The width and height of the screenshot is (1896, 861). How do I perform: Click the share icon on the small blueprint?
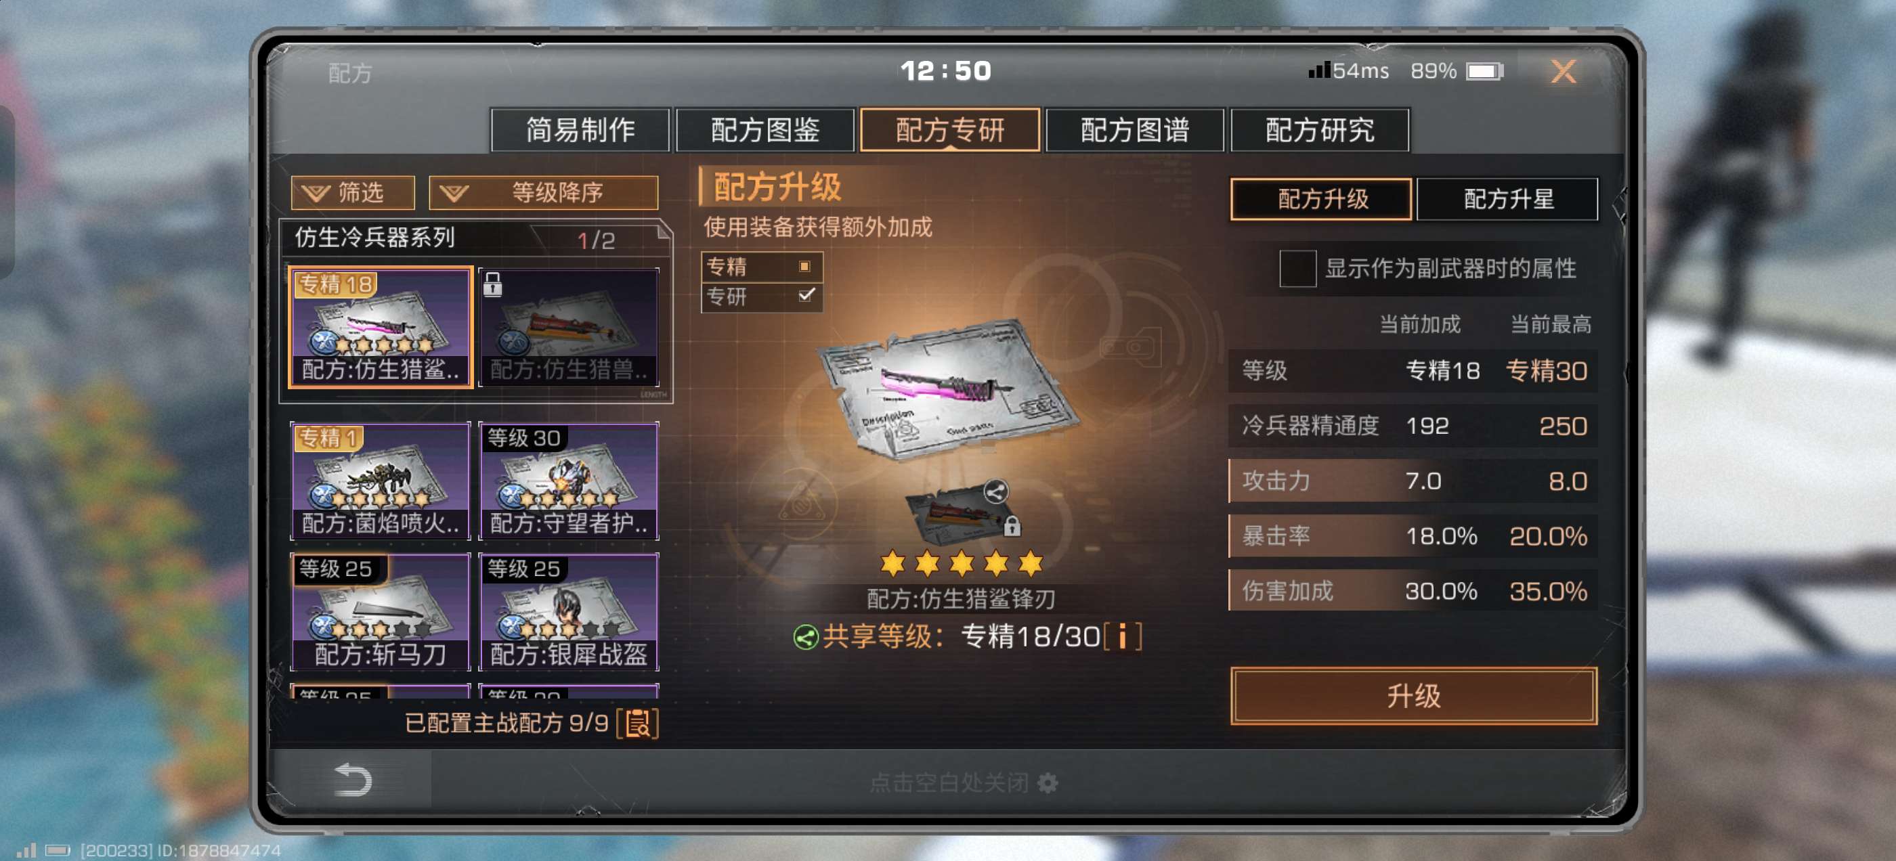[995, 491]
